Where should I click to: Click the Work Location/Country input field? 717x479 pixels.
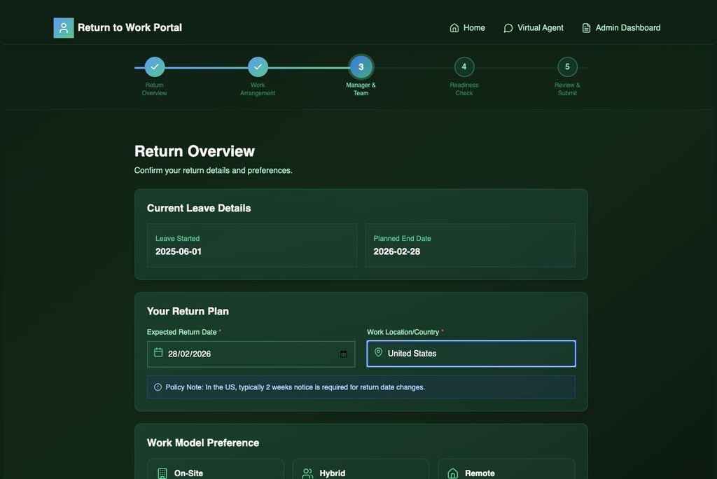click(476, 354)
